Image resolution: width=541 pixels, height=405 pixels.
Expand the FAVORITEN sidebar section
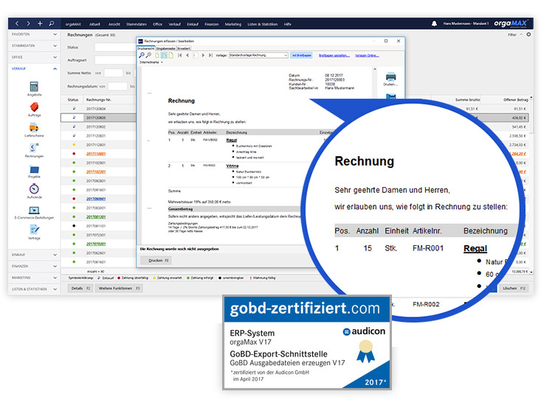pyautogui.click(x=34, y=35)
